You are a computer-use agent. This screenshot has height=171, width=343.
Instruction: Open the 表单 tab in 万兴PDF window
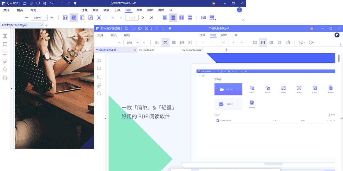point(139,10)
